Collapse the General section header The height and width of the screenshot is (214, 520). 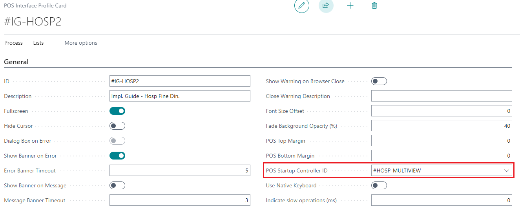(16, 62)
